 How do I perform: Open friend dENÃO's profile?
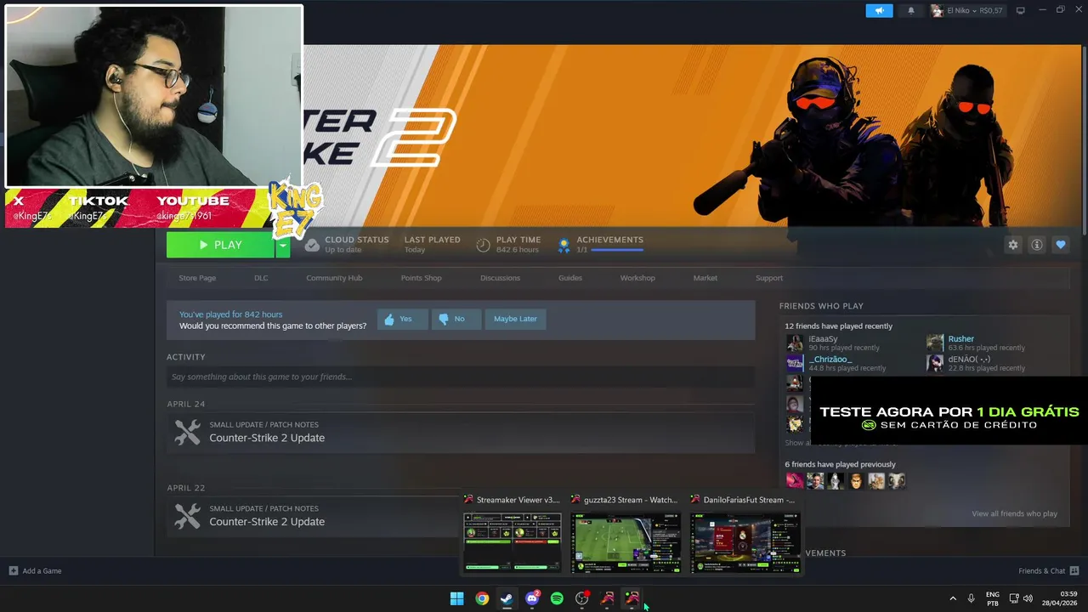(969, 360)
